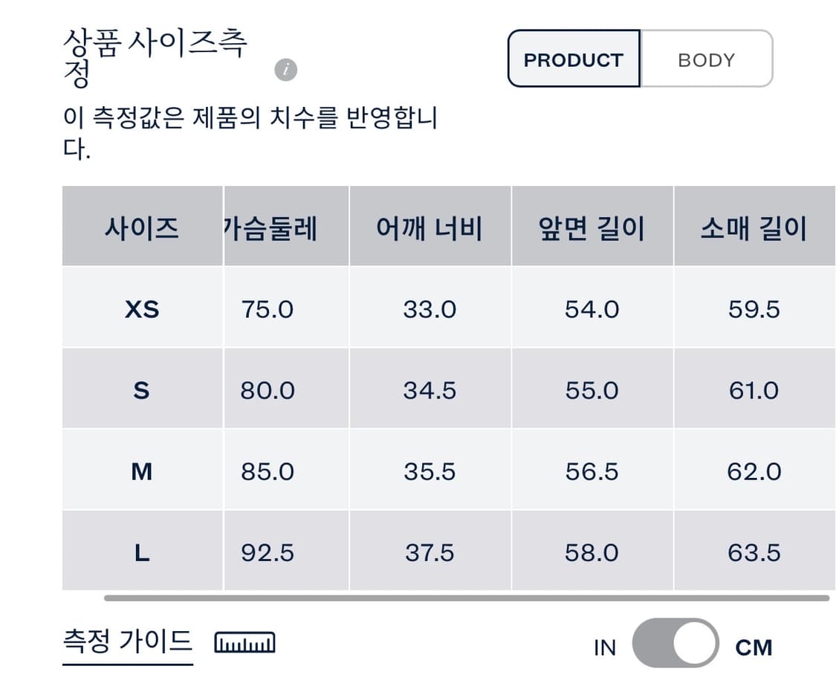
Task: Click the 소매 길이 column header
Action: click(x=754, y=227)
